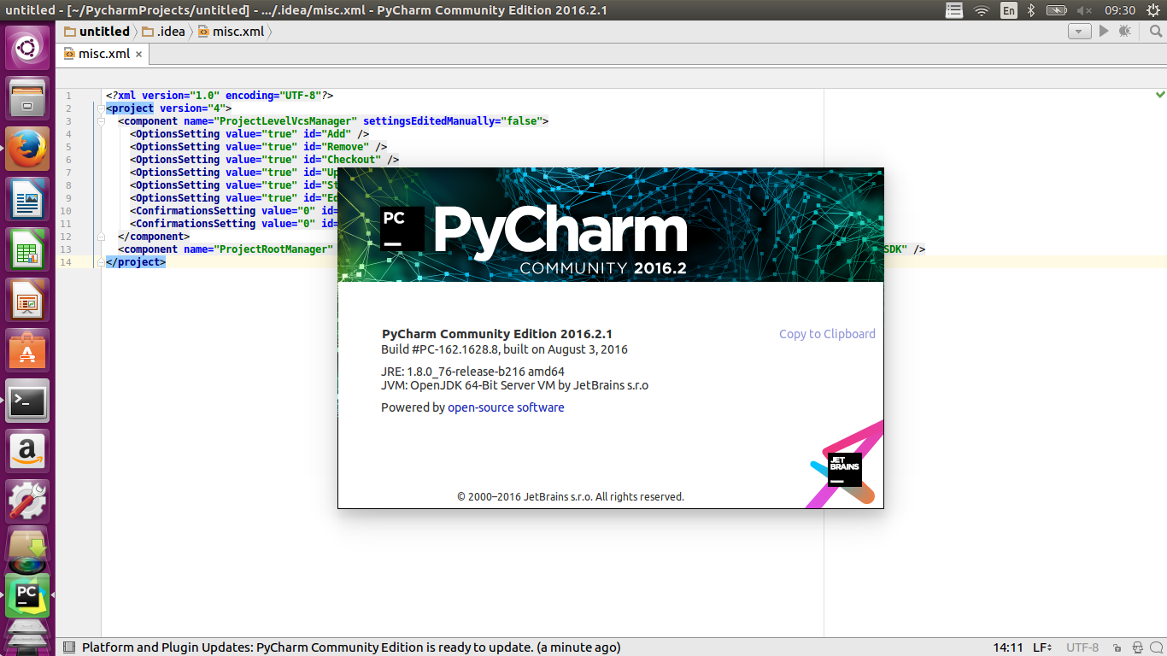1167x656 pixels.
Task: Click the misc.xml breadcrumb in navigation bar
Action: [x=231, y=32]
